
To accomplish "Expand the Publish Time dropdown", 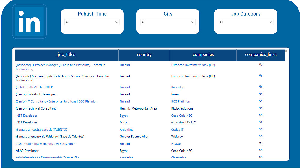I will 92,22.
